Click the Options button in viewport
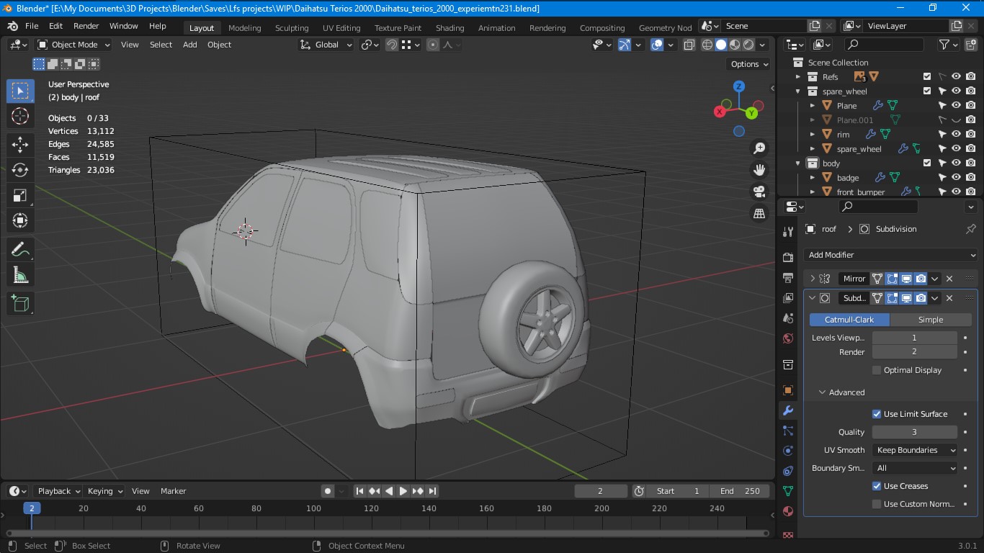 click(749, 64)
